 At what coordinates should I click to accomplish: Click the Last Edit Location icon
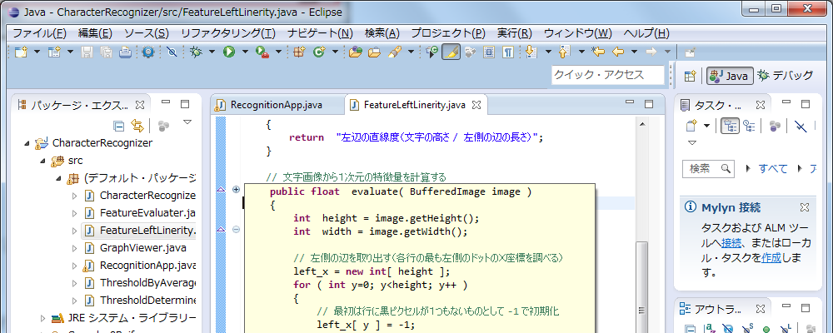tap(599, 52)
